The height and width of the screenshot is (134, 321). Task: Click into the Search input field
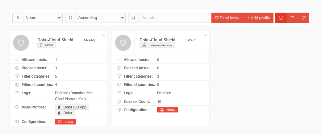[174, 18]
